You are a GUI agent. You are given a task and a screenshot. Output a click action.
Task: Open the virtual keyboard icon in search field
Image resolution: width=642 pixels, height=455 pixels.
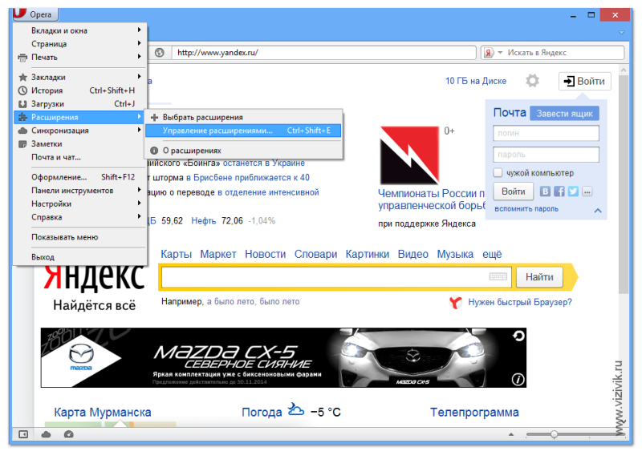click(498, 276)
